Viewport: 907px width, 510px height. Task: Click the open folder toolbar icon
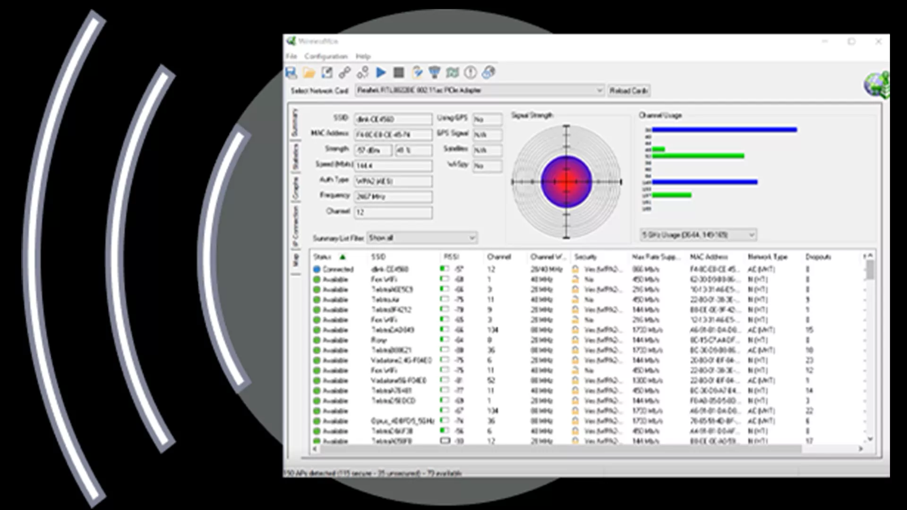point(309,72)
